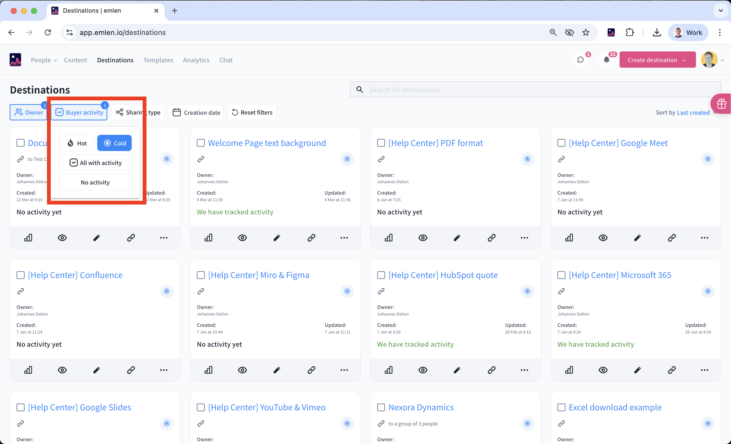Copy link icon on Confluence card
Viewport: 731px width, 444px height.
(131, 370)
